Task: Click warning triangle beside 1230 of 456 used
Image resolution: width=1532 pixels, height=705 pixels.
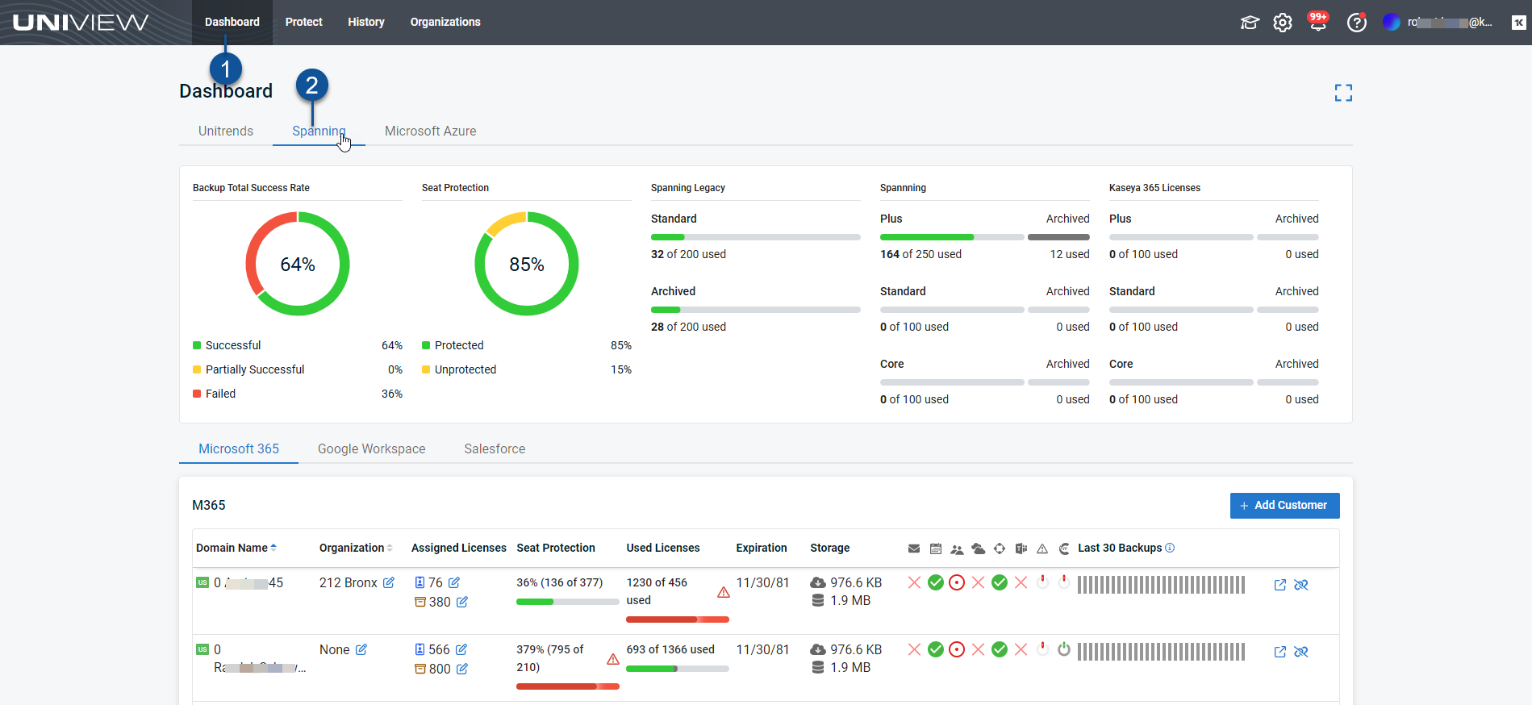Action: tap(724, 592)
